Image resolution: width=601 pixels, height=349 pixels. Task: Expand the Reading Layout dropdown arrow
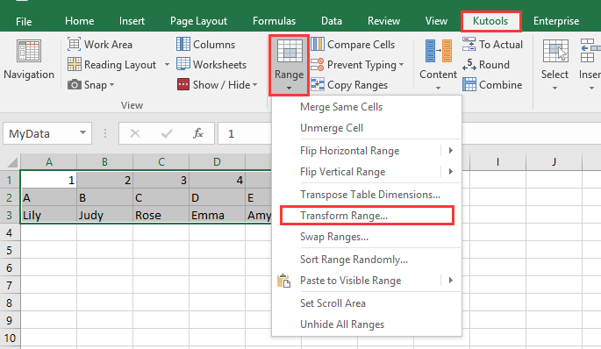click(167, 64)
